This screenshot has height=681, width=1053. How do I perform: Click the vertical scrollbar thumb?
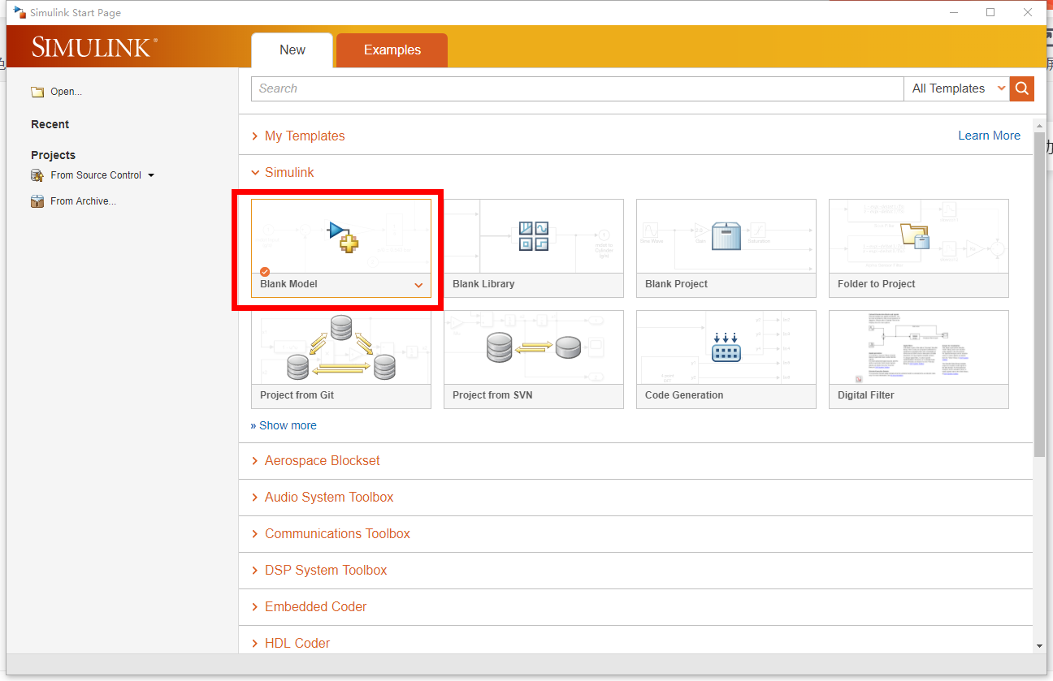coord(1039,294)
